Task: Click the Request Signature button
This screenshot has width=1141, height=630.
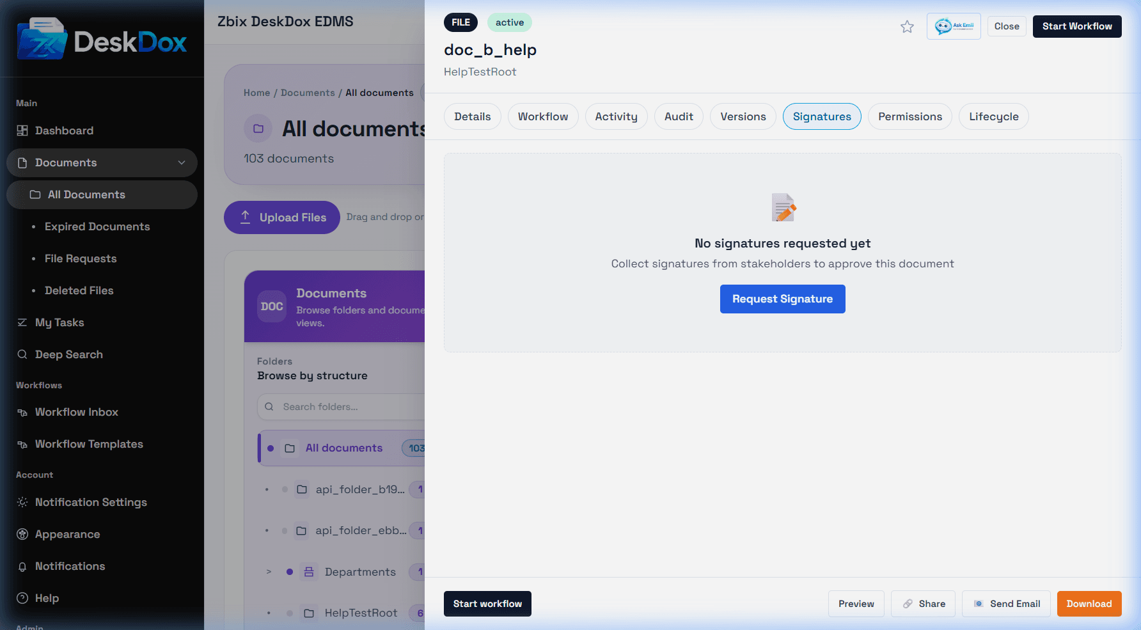Action: pyautogui.click(x=783, y=299)
